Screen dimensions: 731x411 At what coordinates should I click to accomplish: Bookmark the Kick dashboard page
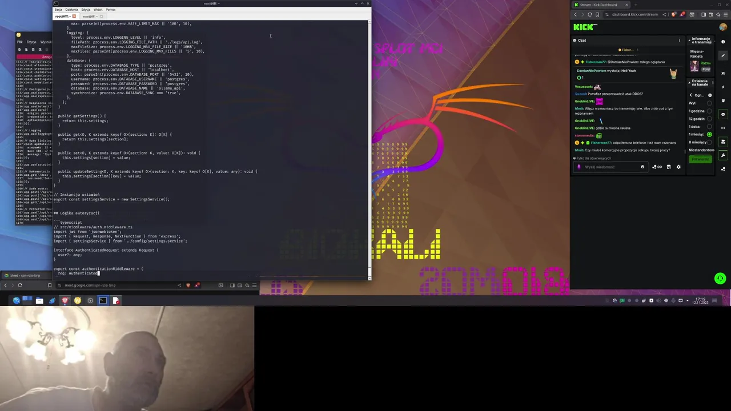[x=597, y=15]
